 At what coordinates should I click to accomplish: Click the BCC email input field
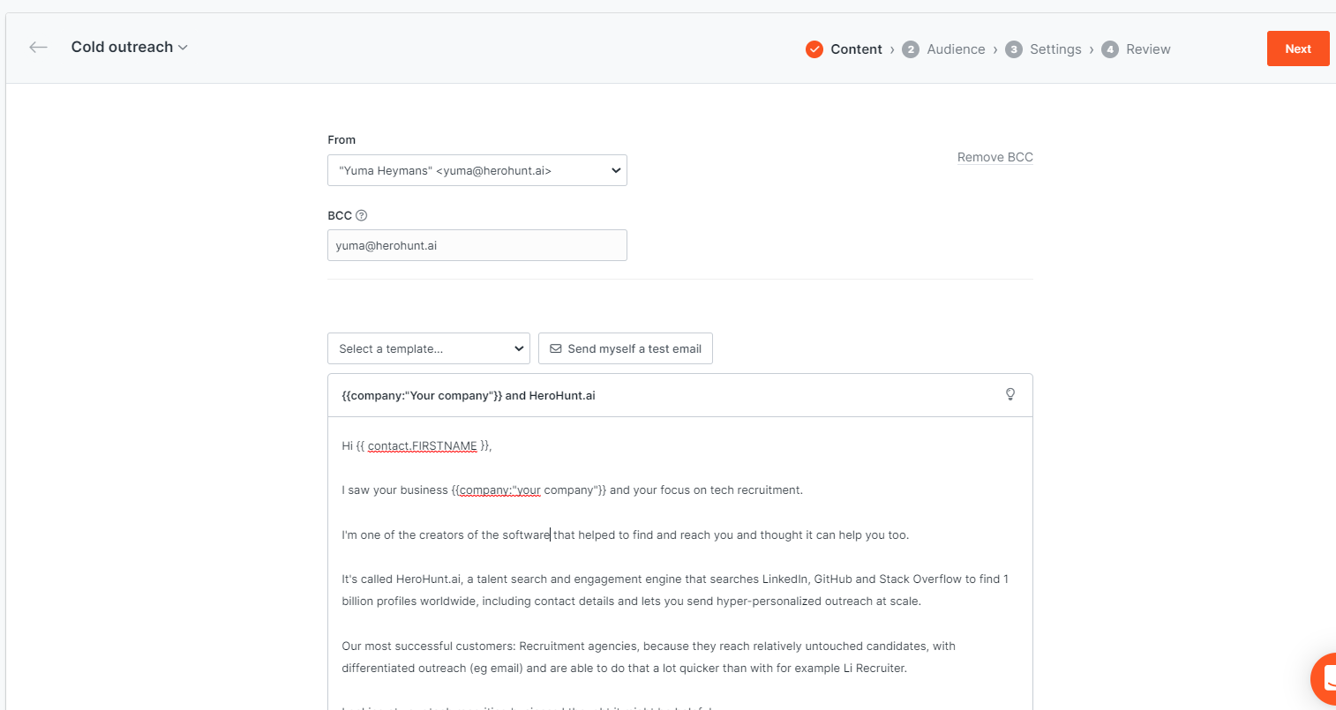pyautogui.click(x=477, y=245)
